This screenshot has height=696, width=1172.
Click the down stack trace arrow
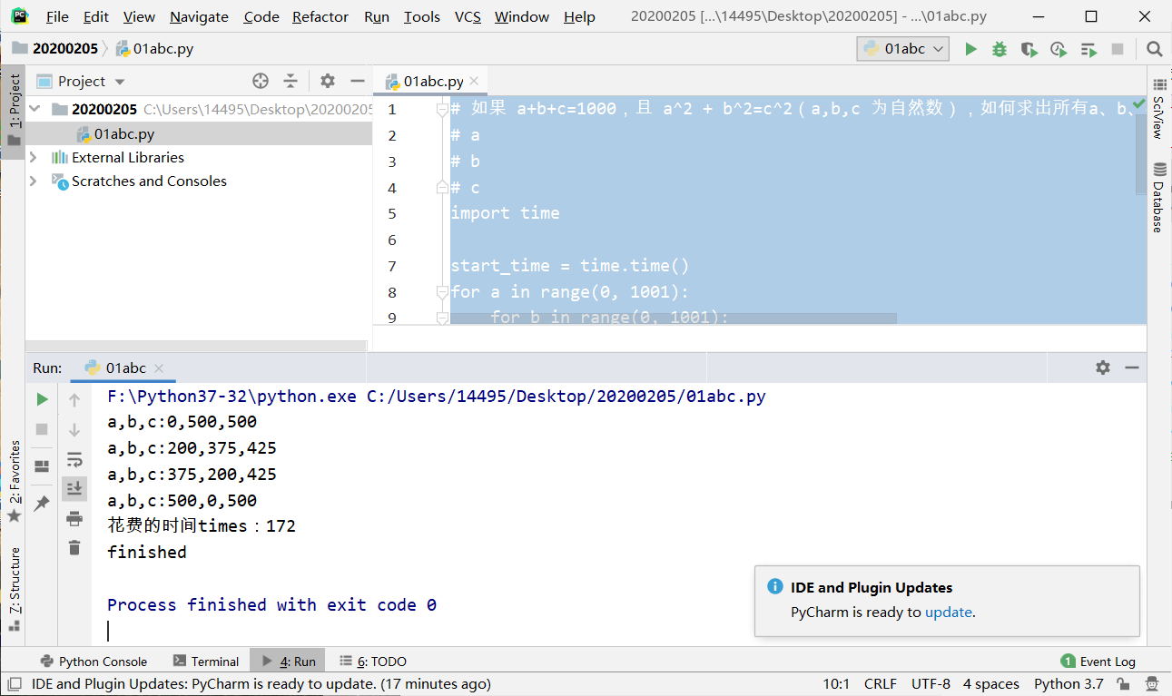click(74, 429)
